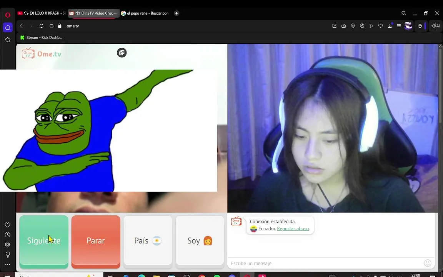Click the red Parar button
The image size is (443, 277).
pos(96,242)
